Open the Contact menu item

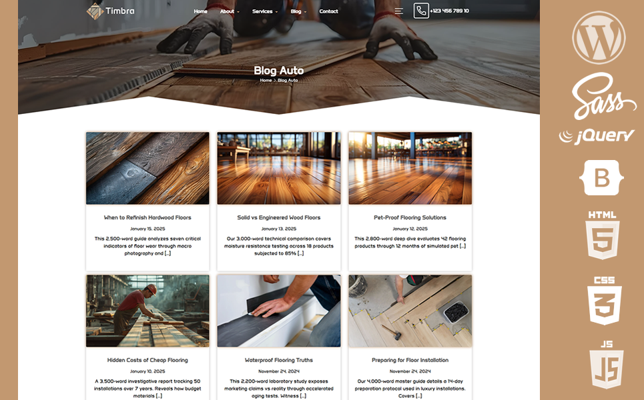pyautogui.click(x=328, y=11)
